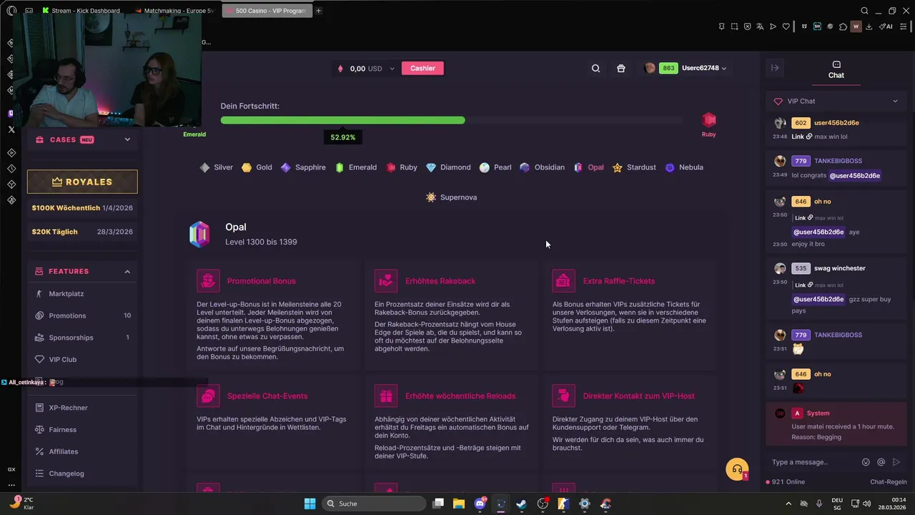Select the Silver VIP tier tab
Image resolution: width=915 pixels, height=515 pixels.
[x=216, y=167]
